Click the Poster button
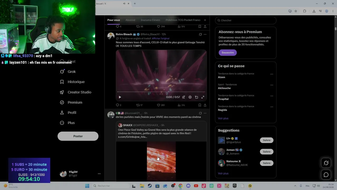The height and width of the screenshot is (190, 337). (x=78, y=136)
